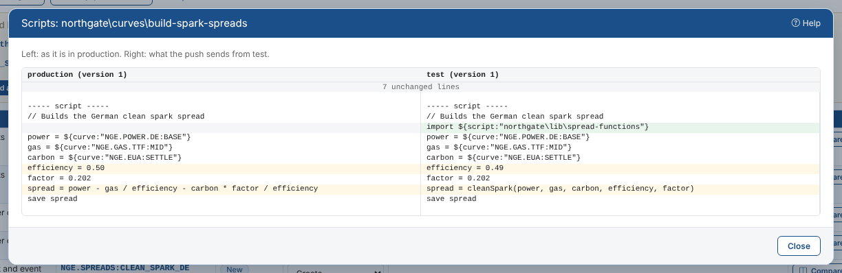The image size is (842, 273).
Task: Click production spread formula line with power - gas
Action: tap(221, 189)
